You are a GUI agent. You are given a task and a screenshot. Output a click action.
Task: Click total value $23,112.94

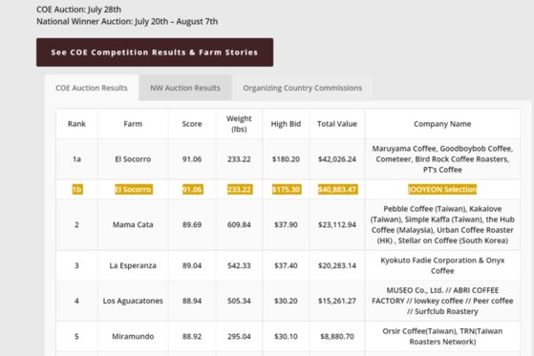coord(337,224)
